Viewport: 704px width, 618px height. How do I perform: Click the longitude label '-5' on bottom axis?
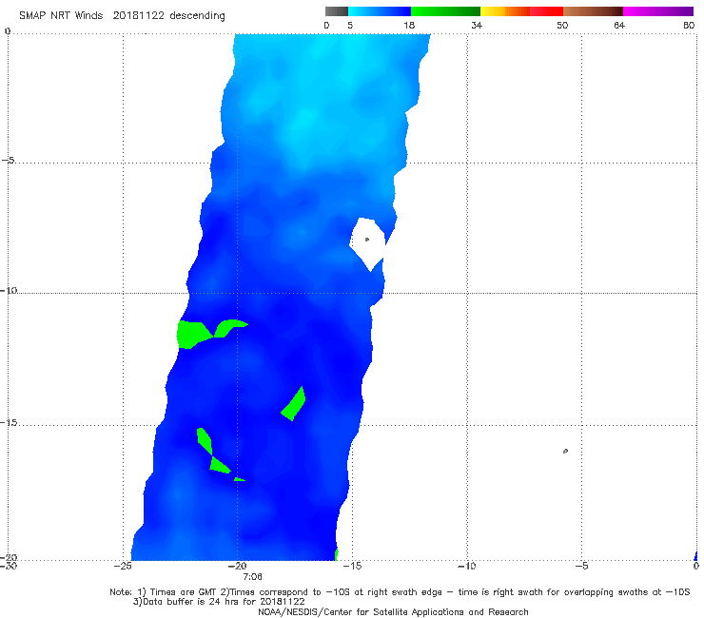[x=581, y=566]
